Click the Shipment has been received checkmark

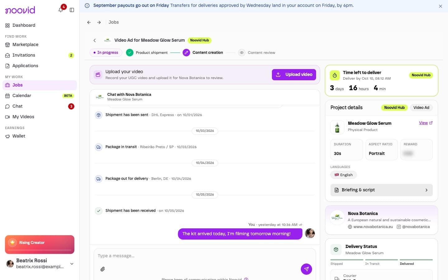pyautogui.click(x=99, y=211)
